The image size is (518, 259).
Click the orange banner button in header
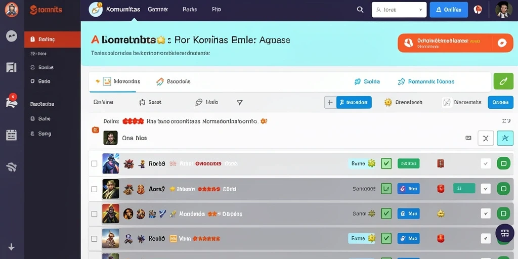tap(456, 43)
